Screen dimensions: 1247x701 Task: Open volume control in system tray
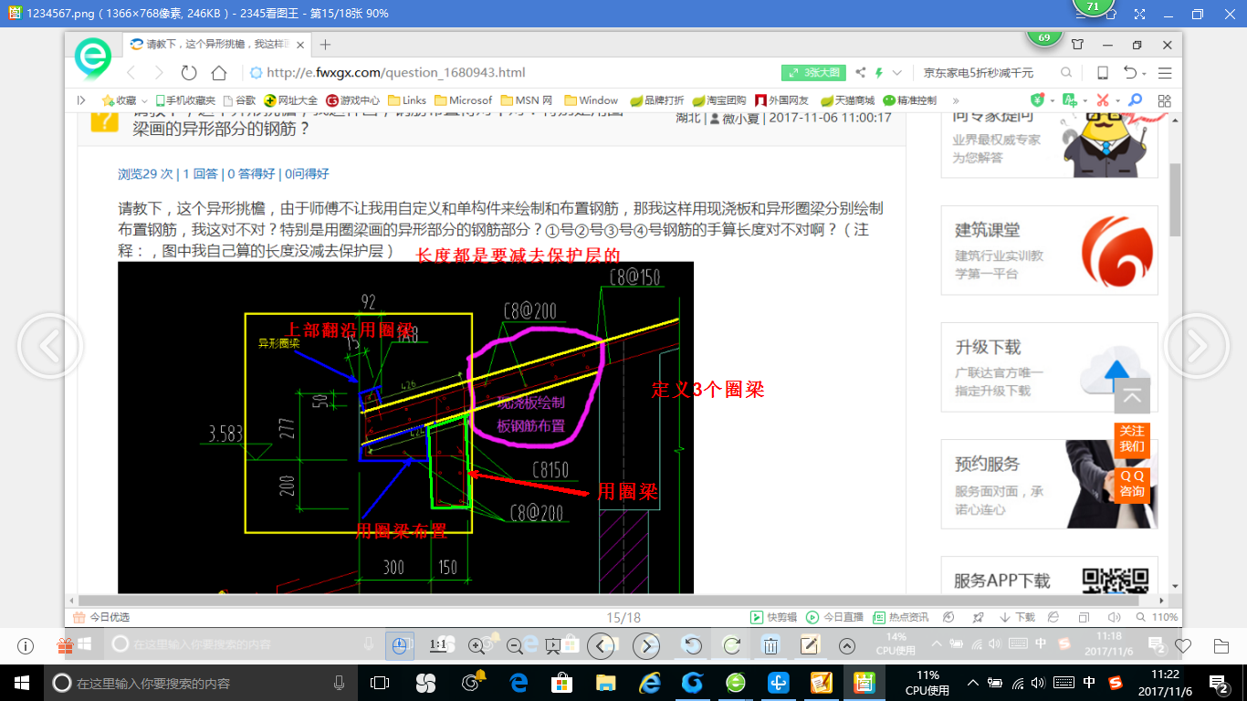pos(1040,683)
